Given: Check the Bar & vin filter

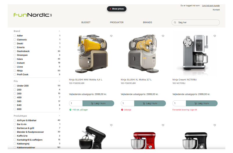Looking at the screenshot, I should pyautogui.click(x=15, y=124).
